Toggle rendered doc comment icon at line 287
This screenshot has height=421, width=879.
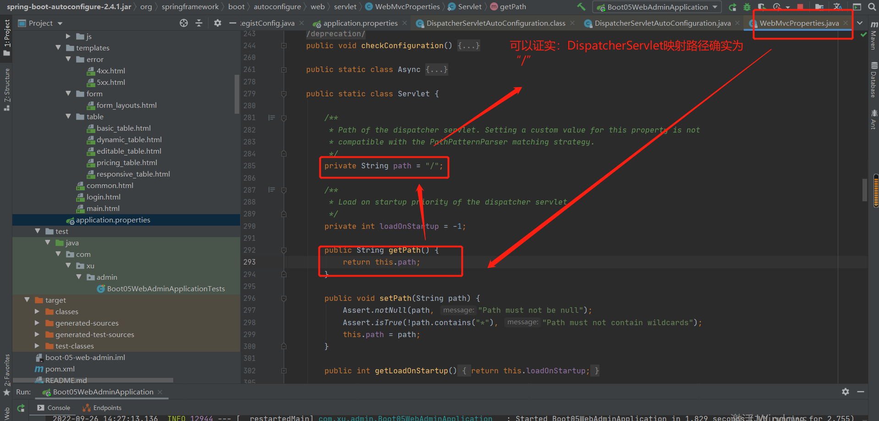click(272, 190)
